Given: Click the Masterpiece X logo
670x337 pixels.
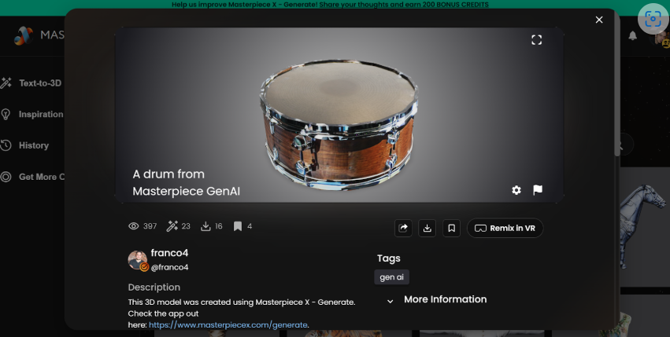Looking at the screenshot, I should (x=24, y=36).
